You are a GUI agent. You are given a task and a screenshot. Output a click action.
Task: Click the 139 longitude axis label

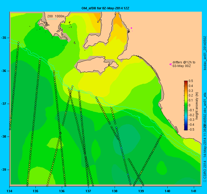[141, 191]
